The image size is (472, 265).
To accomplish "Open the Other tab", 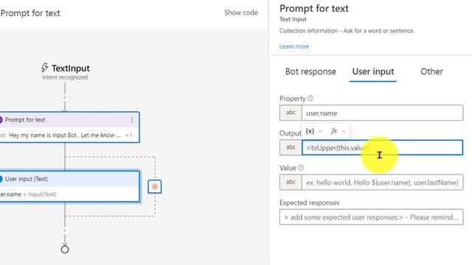I will point(431,71).
